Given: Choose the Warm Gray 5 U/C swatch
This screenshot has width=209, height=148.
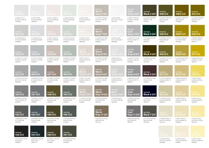Looking at the screenshot, I should pos(85,91).
